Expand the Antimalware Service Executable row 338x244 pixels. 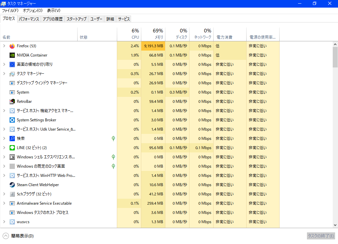click(x=4, y=203)
